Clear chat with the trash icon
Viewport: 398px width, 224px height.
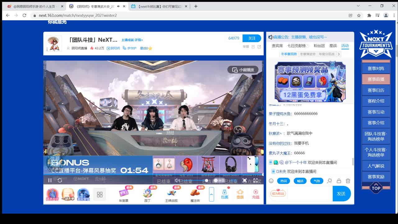348,181
